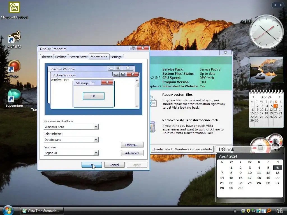
Task: Select April 30 in the large calendar
Action: pos(240,188)
